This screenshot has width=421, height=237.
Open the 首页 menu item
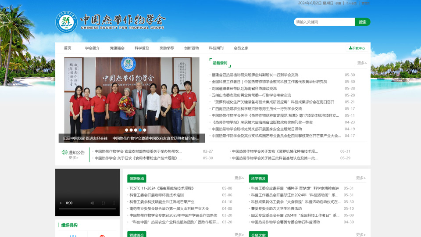(x=68, y=48)
